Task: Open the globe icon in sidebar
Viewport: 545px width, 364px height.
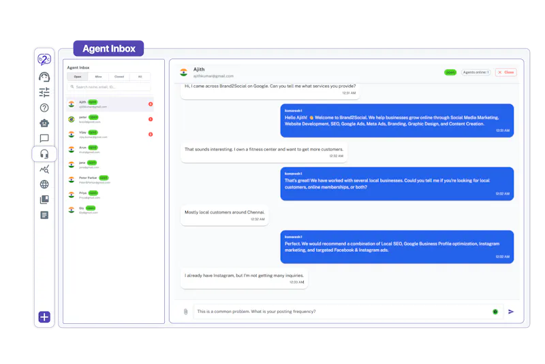Action: pos(44,184)
